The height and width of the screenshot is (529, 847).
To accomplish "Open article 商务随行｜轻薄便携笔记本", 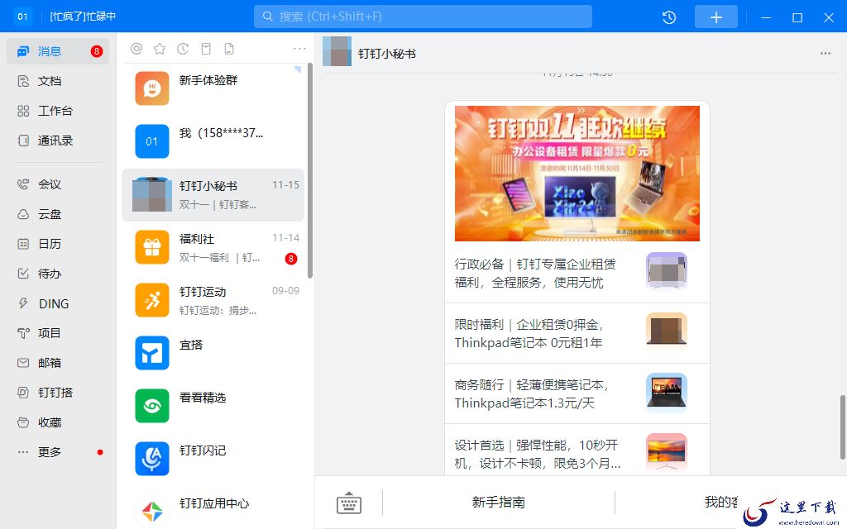I will click(577, 393).
